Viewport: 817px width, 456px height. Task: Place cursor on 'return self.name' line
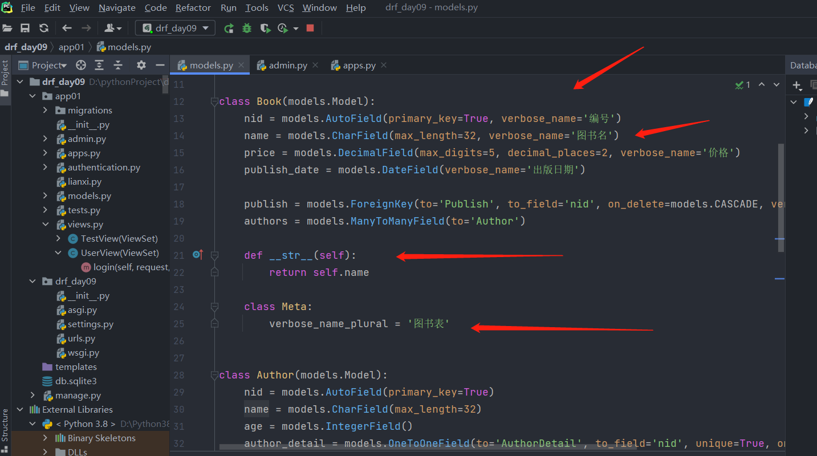[x=319, y=272]
